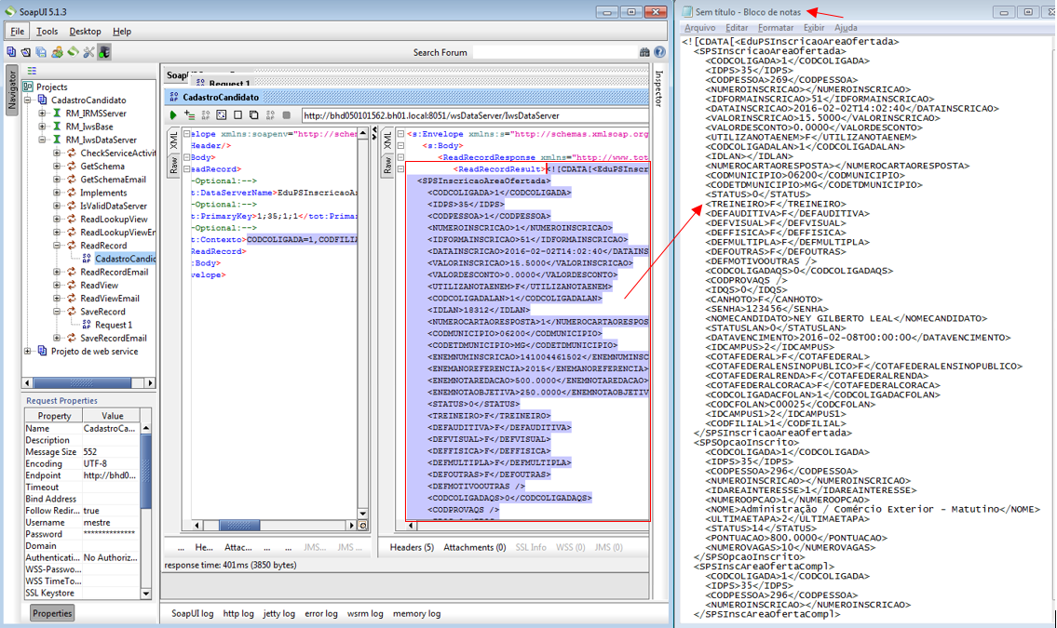Viewport: 1057px width, 628px height.
Task: Open the error log tab
Action: [321, 613]
